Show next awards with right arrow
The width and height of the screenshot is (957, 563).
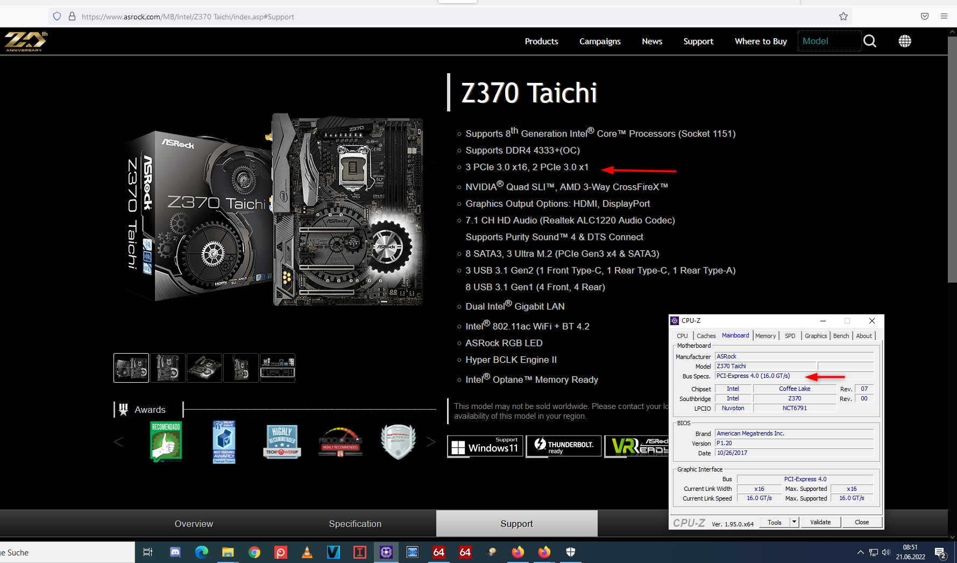tap(431, 442)
